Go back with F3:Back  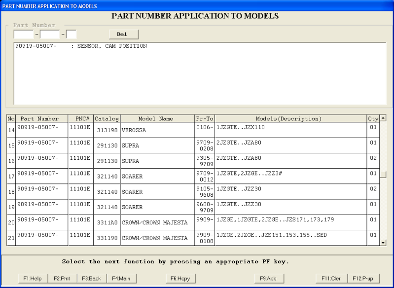tap(91, 279)
